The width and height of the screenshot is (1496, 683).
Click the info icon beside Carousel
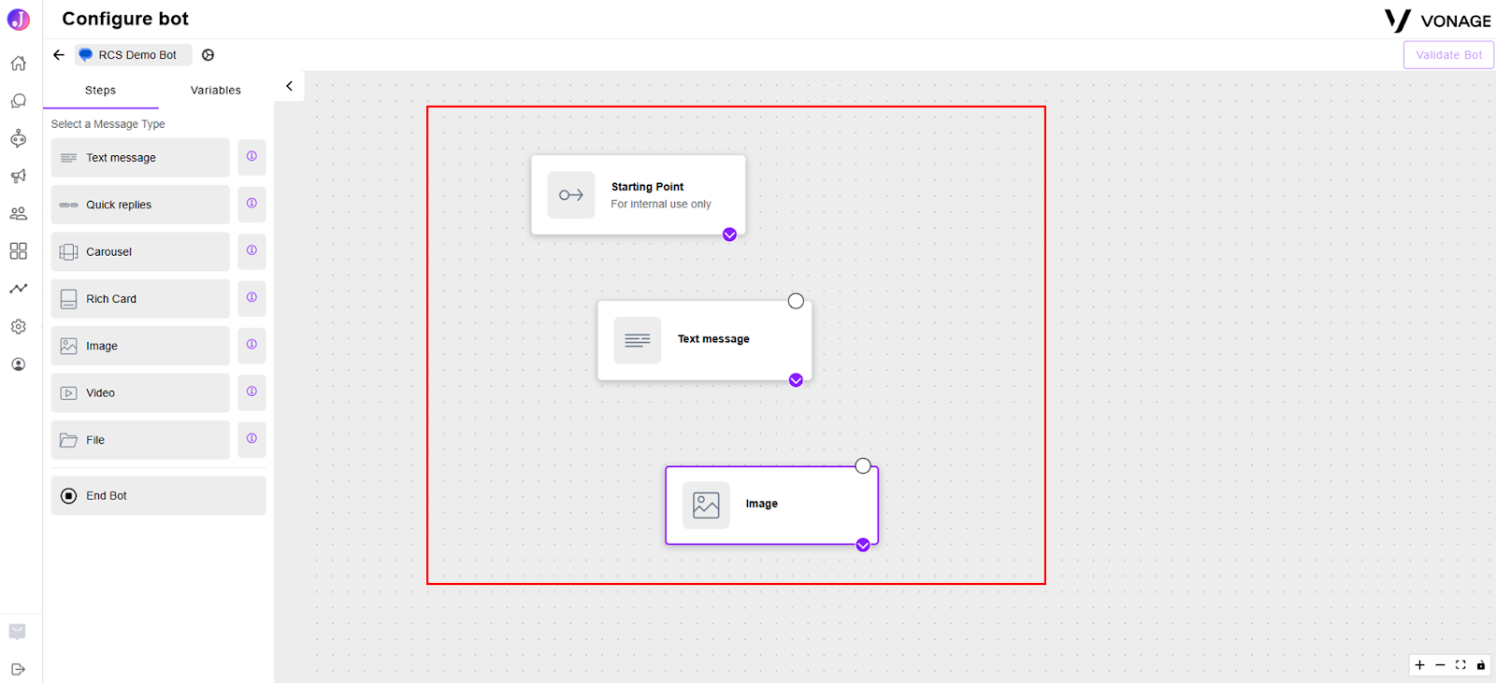(x=252, y=250)
